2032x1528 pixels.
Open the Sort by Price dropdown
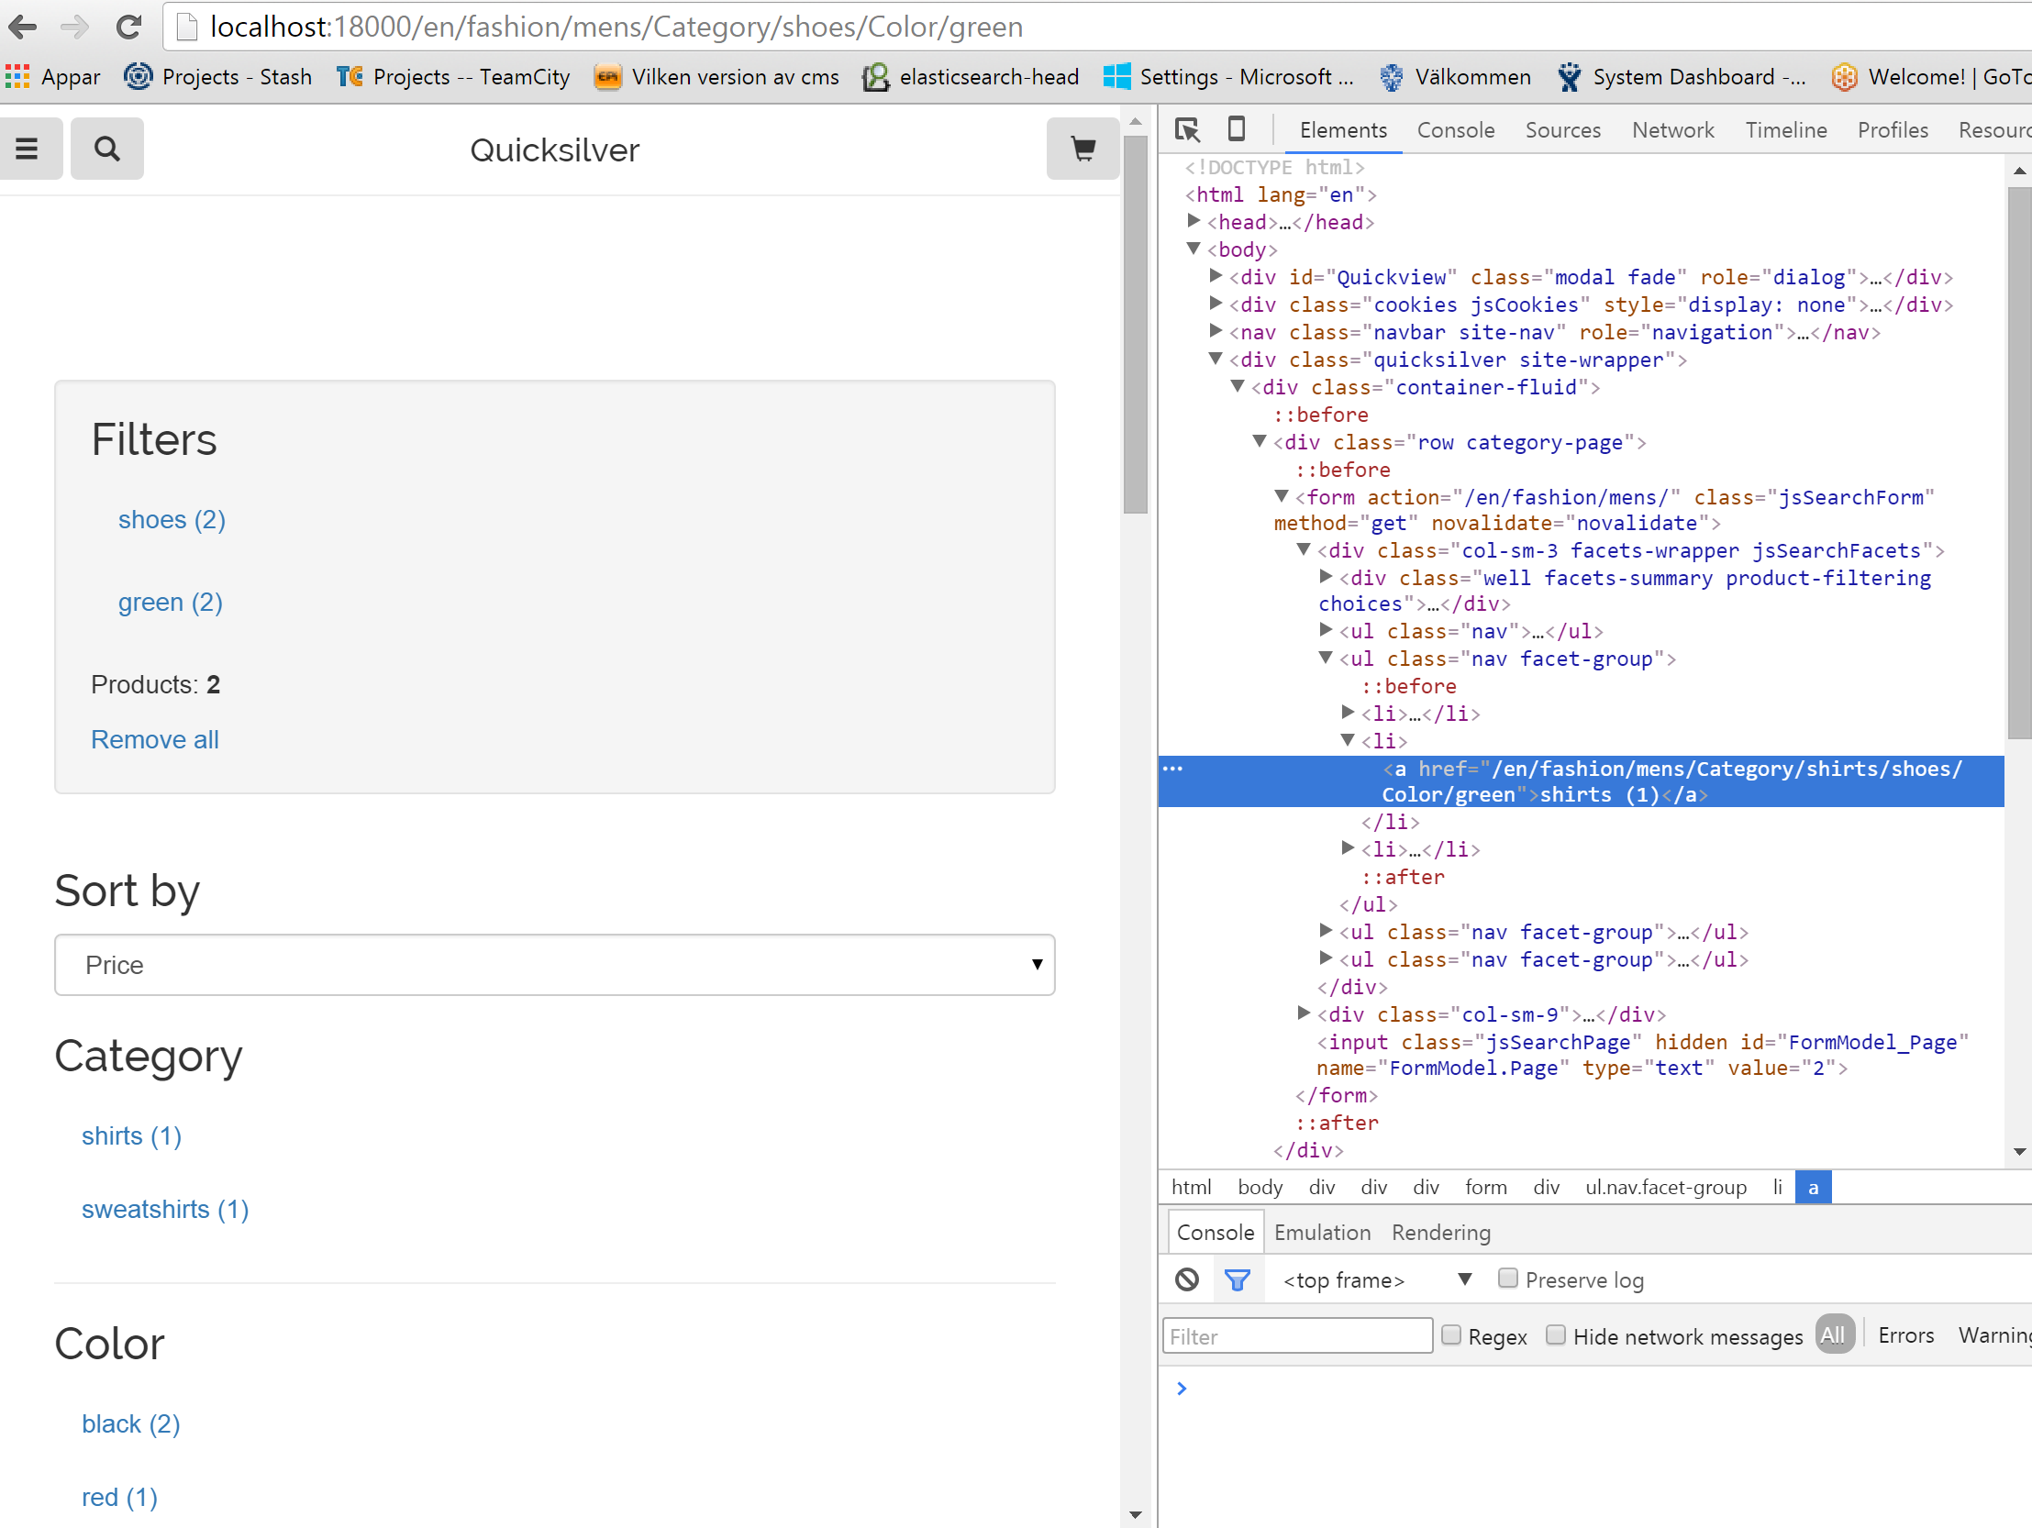(555, 965)
